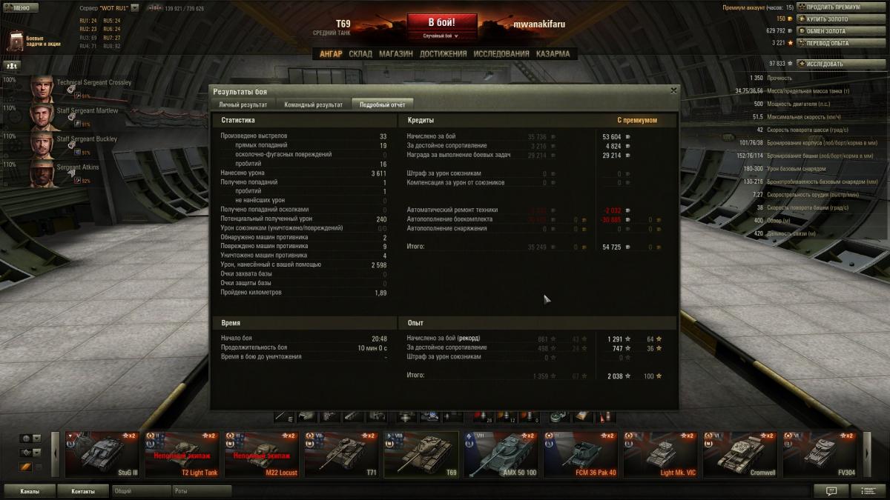Switch to Личный результат tab
This screenshot has height=500, width=890.
243,105
